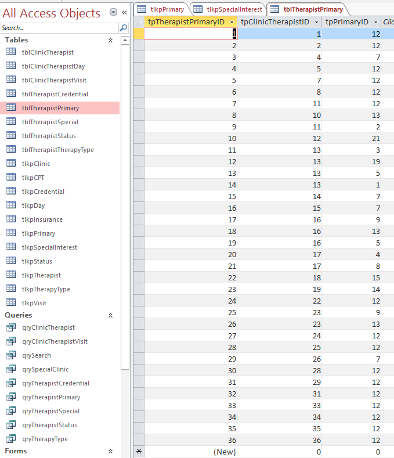Click the tlkpInsurance table icon
Image resolution: width=394 pixels, height=458 pixels.
coord(11,219)
